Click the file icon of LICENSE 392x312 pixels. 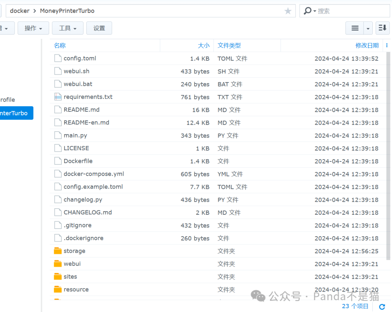point(58,148)
